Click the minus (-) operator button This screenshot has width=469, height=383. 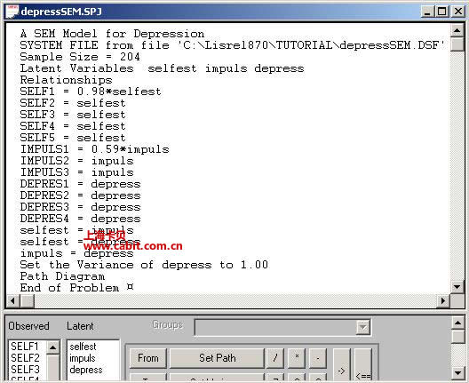coord(318,358)
